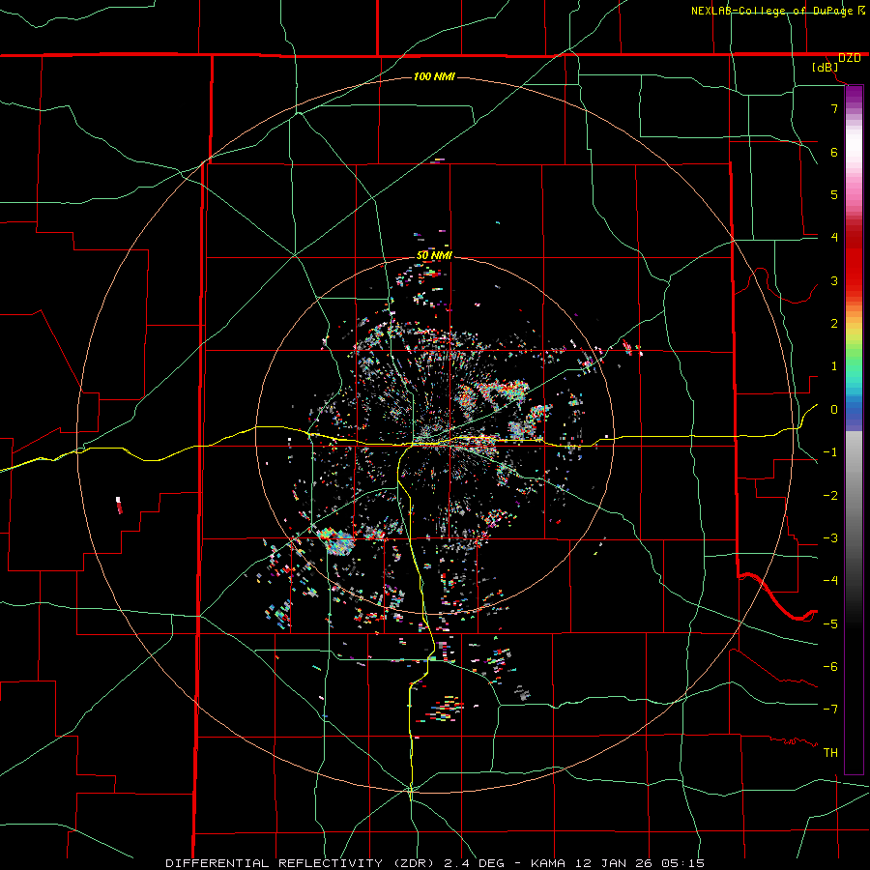Click the 4 value on the color scale
The image size is (870, 870).
(x=834, y=238)
